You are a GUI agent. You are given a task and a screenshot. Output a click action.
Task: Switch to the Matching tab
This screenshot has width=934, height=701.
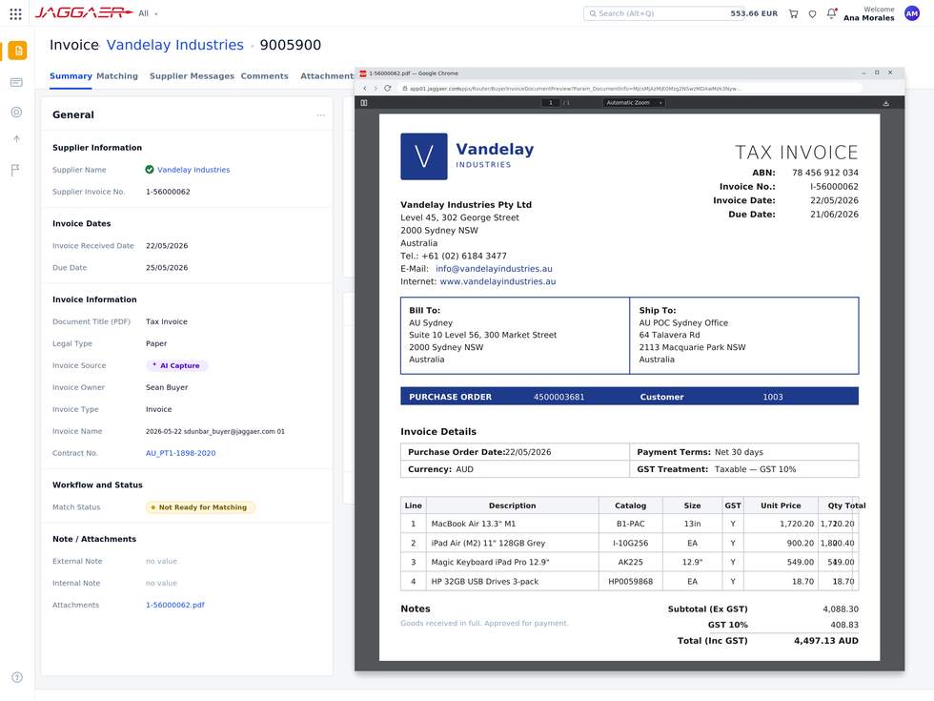tap(117, 75)
